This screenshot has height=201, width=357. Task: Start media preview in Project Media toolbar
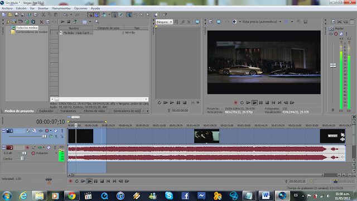(62, 22)
